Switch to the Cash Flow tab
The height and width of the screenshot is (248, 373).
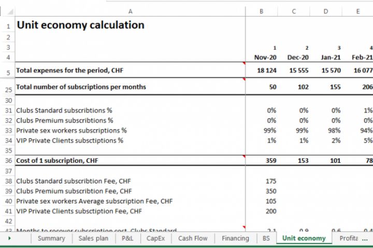[193, 239]
